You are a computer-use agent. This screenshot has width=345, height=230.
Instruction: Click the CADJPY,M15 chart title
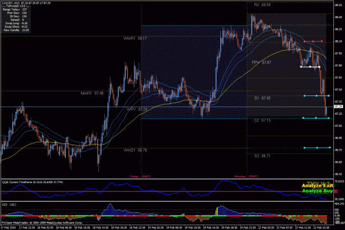click(26, 3)
